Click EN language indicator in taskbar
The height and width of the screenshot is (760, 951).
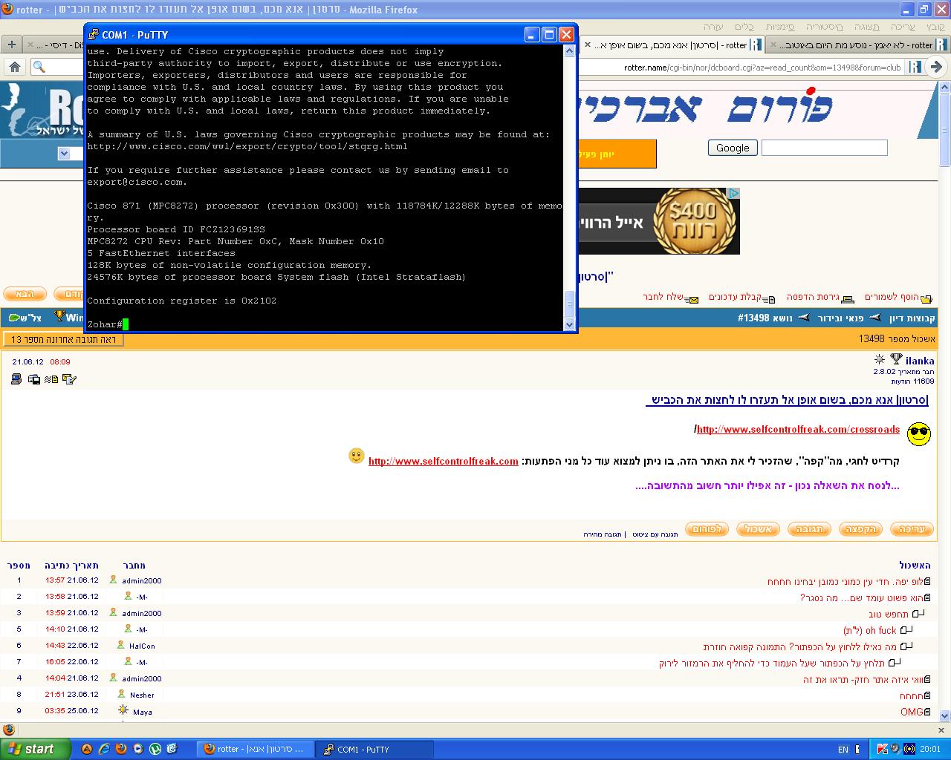pyautogui.click(x=843, y=750)
